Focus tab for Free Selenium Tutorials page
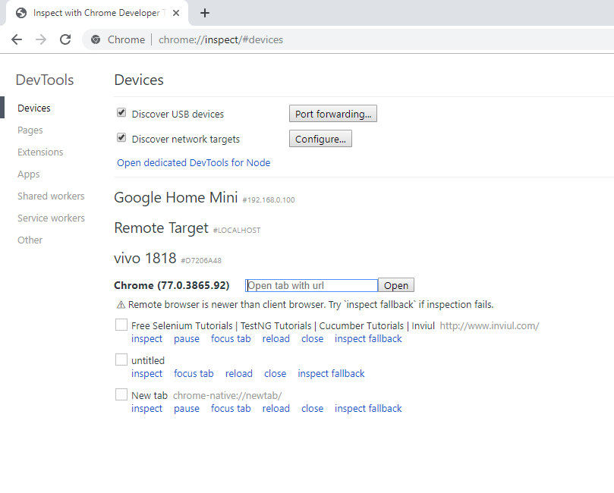The image size is (614, 493). (231, 339)
